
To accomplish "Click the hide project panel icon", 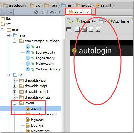I will coord(61,12).
